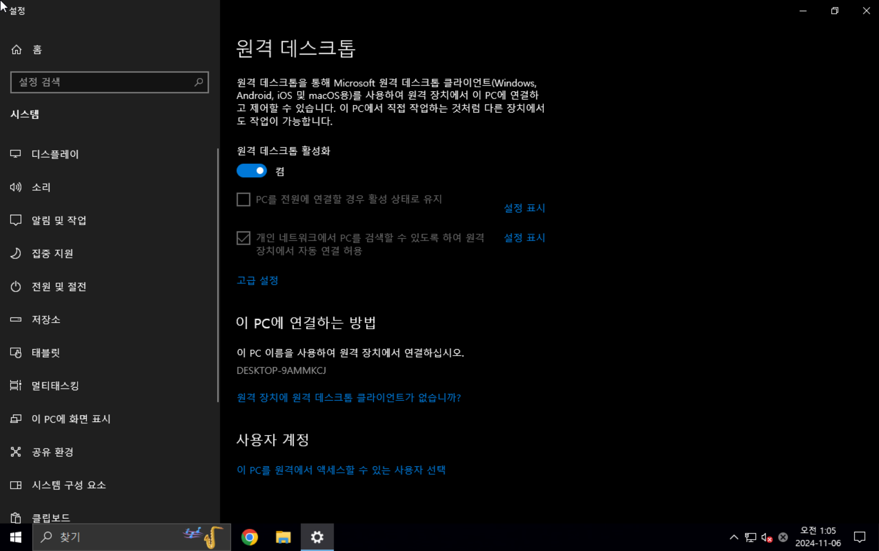Screen dimensions: 879x551
Task: Click the select users for remote access link
Action: pyautogui.click(x=341, y=470)
